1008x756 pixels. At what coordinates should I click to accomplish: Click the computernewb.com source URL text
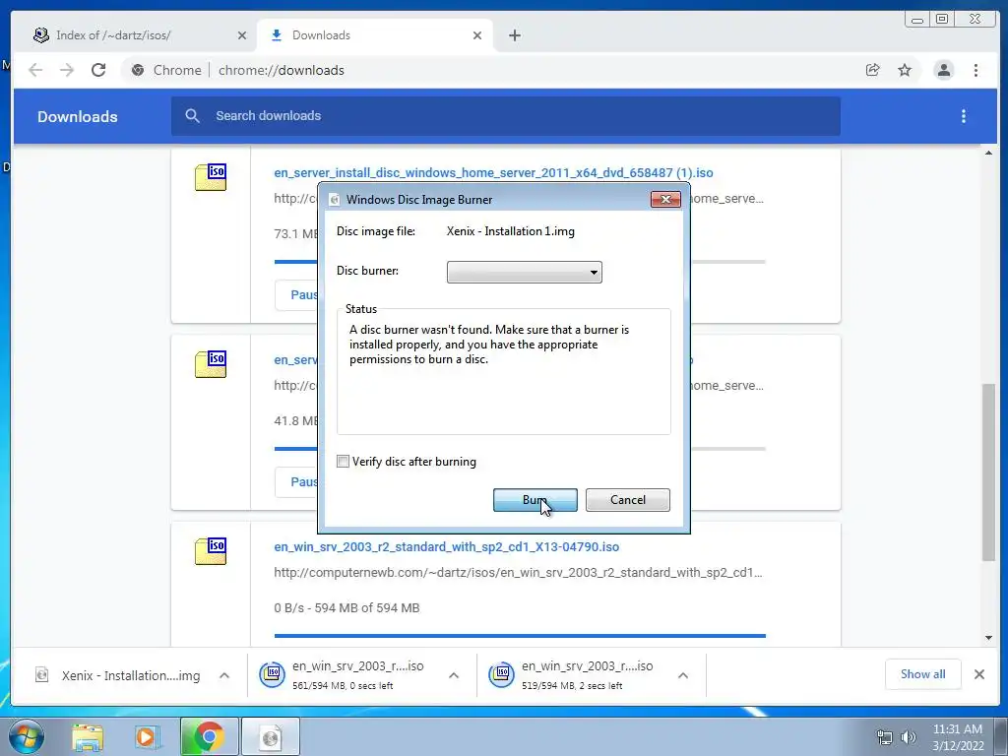pyautogui.click(x=518, y=573)
